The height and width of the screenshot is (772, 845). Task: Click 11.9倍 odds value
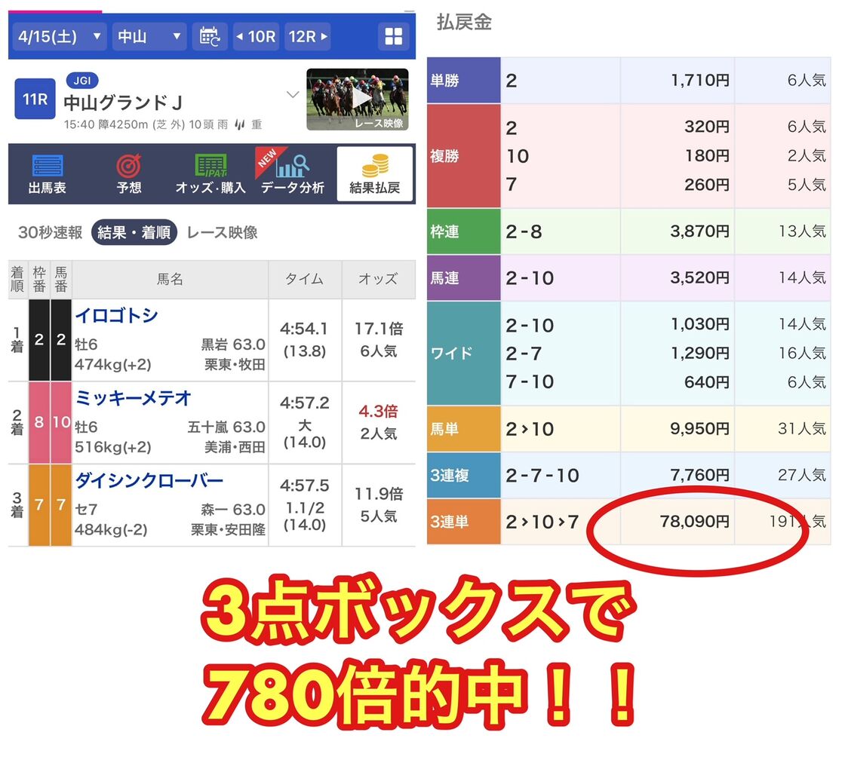coord(379,495)
